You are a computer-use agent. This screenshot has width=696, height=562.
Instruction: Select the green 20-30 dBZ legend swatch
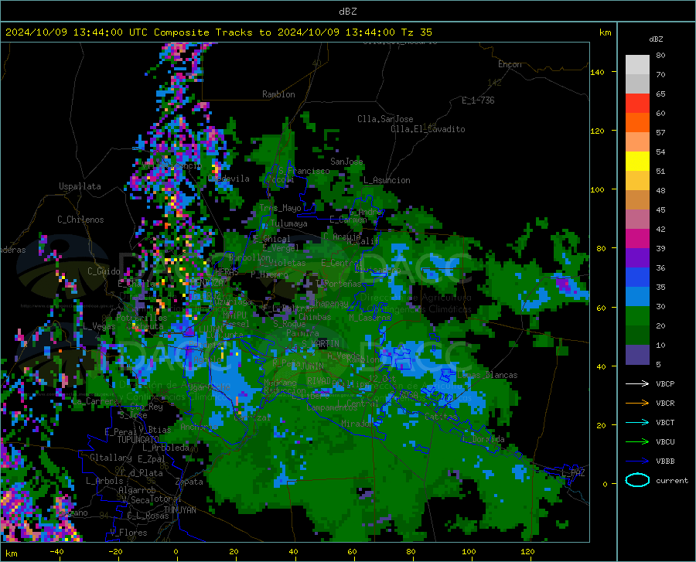pyautogui.click(x=637, y=316)
